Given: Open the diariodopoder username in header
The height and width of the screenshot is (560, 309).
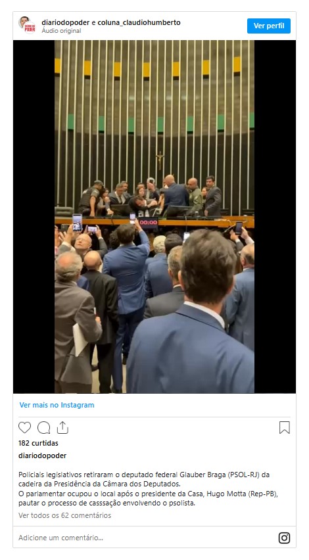Looking at the screenshot, I should (65, 22).
